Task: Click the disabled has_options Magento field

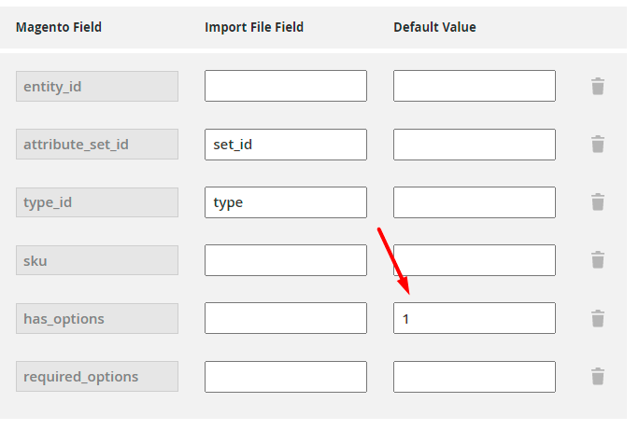Action: (x=97, y=318)
